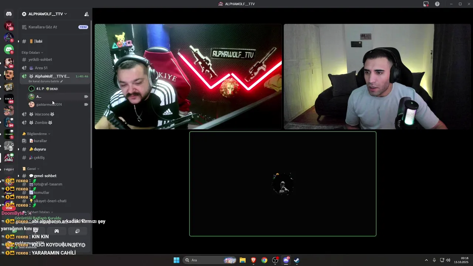Focus the gray t-shirt streamer video tile
473x266 pixels.
[x=378, y=76]
